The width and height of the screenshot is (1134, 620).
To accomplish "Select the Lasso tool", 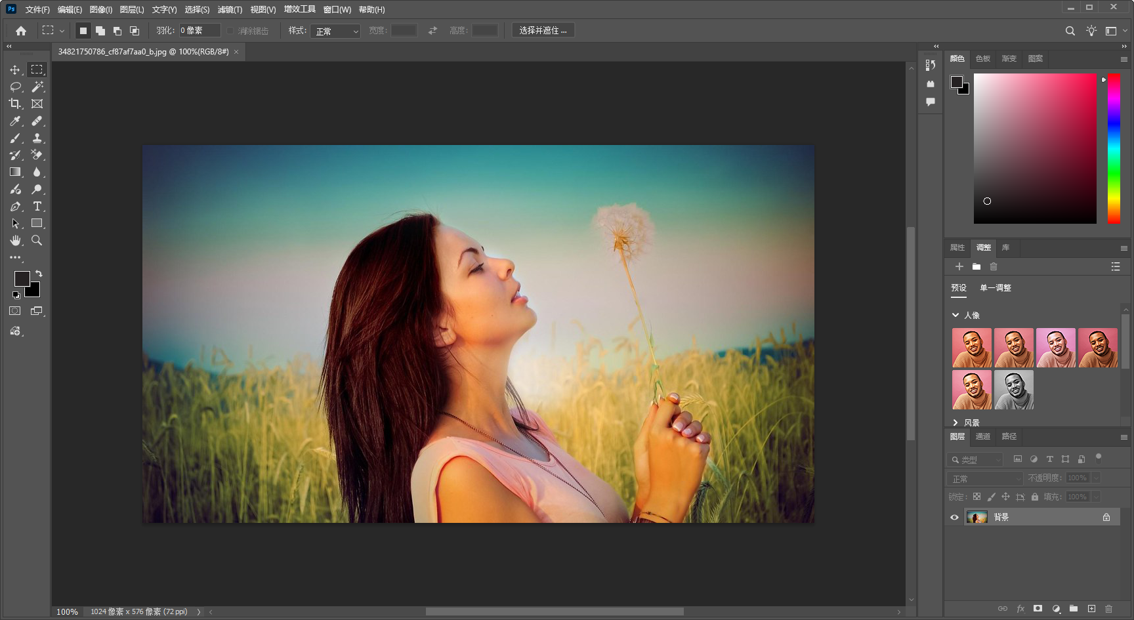I will [x=15, y=87].
